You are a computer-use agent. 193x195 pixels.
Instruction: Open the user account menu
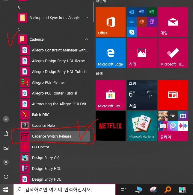[x=6, y=119]
